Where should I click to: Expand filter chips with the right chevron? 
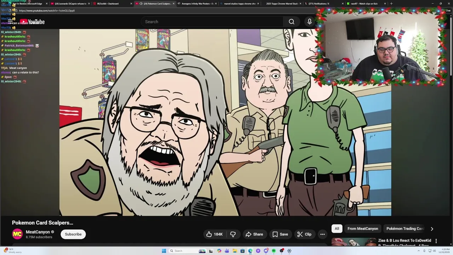(x=432, y=229)
